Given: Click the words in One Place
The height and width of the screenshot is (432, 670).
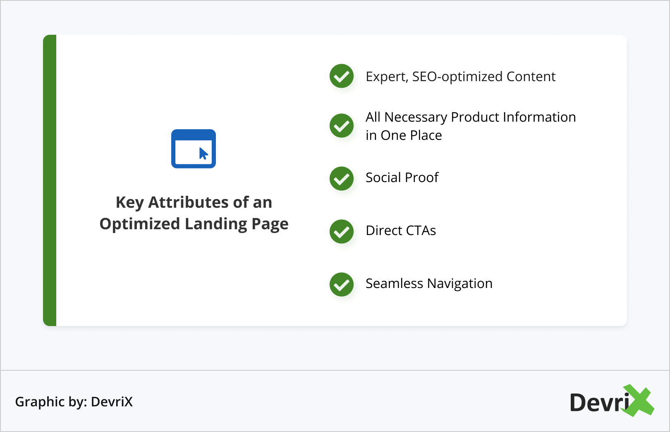Looking at the screenshot, I should point(404,135).
